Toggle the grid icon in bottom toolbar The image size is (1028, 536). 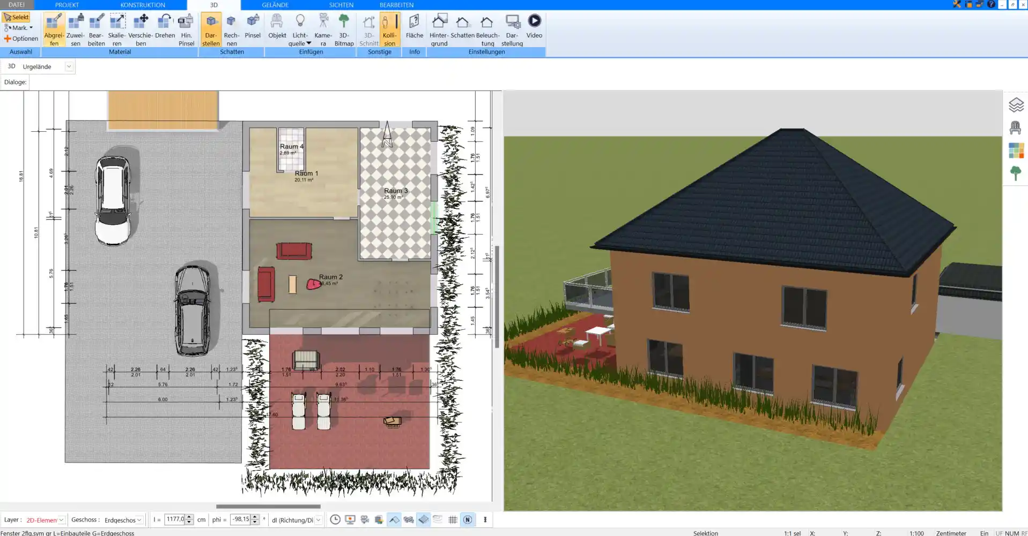click(x=453, y=519)
